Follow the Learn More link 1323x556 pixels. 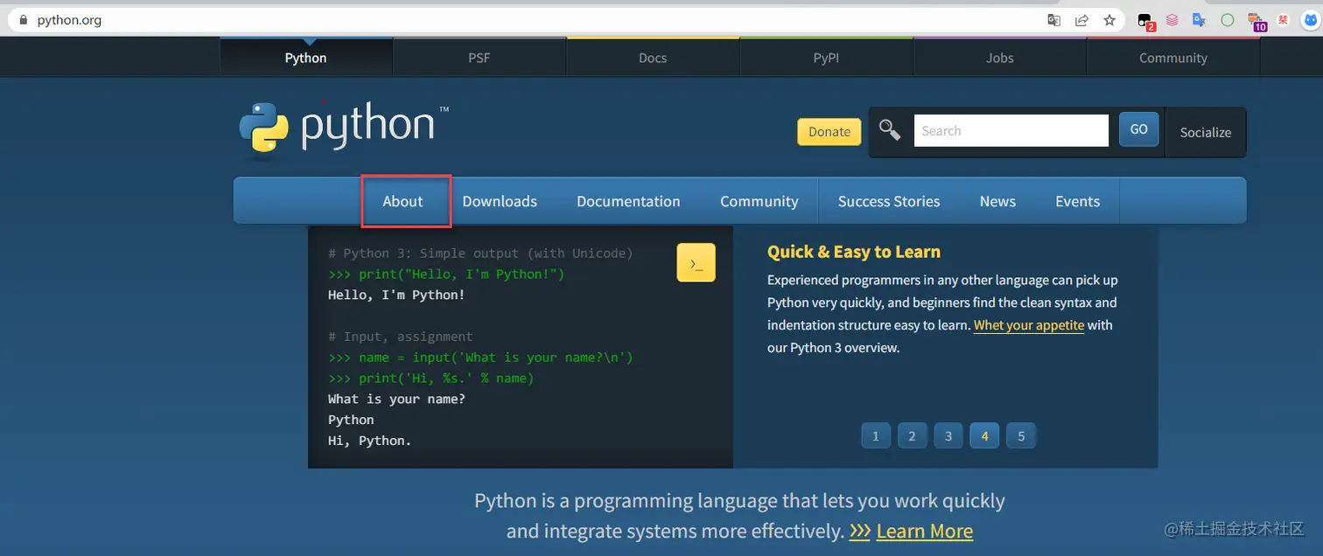pos(924,532)
